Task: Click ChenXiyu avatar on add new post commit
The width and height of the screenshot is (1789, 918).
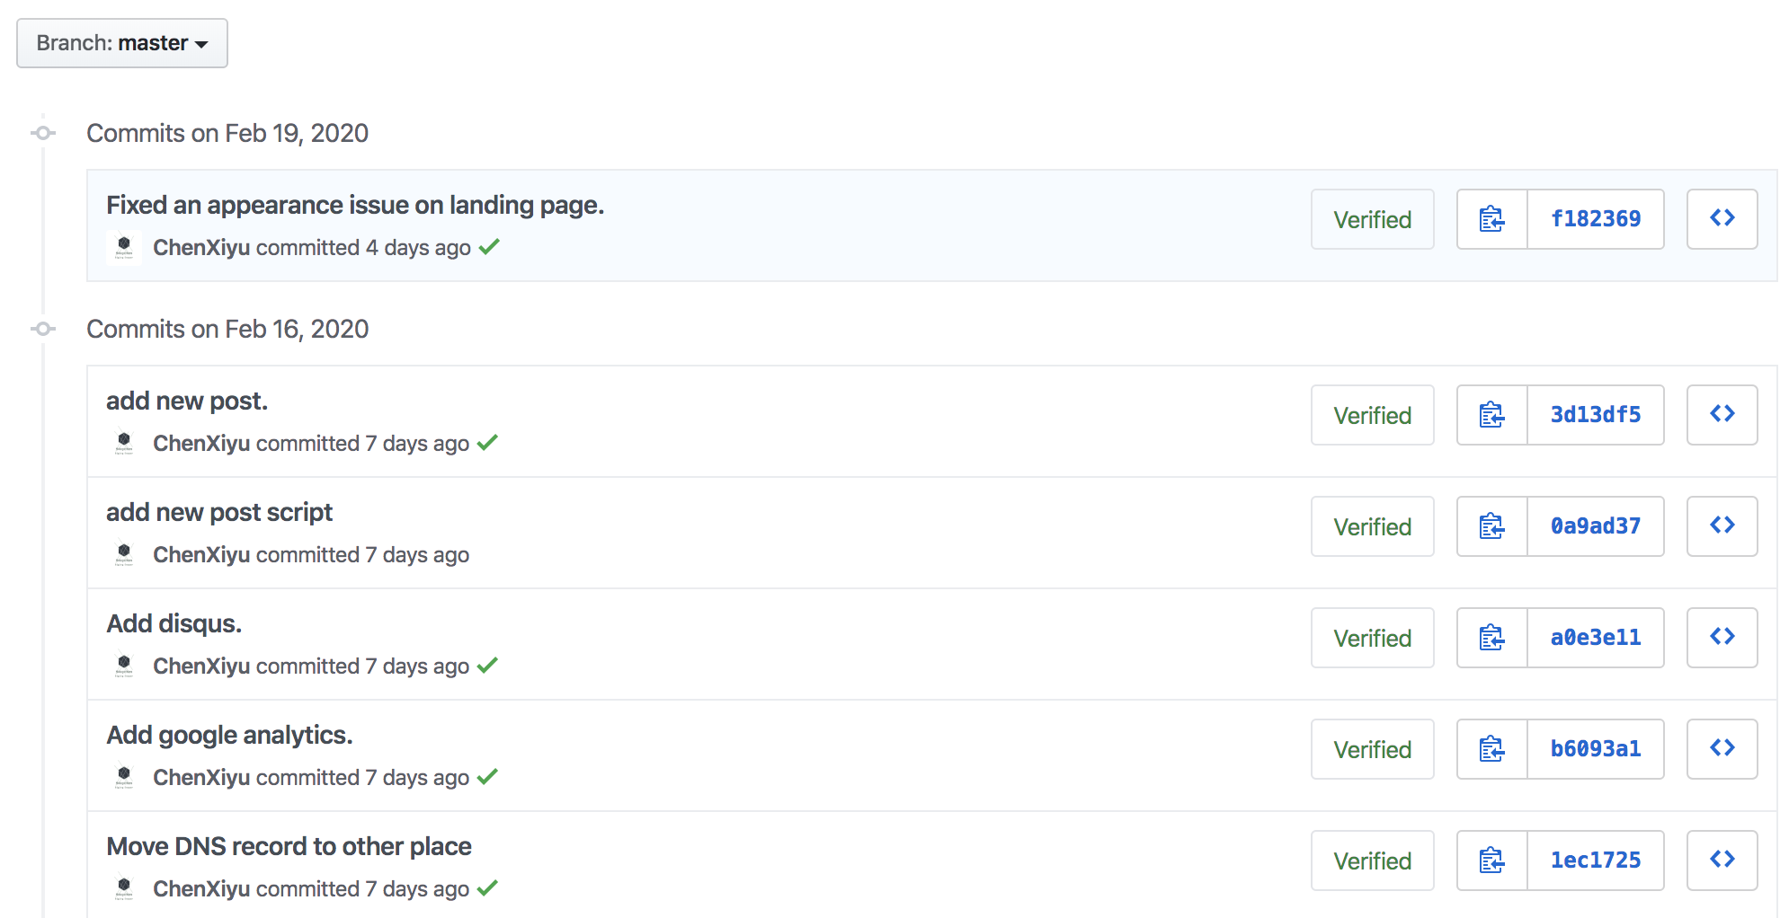Action: pyautogui.click(x=124, y=443)
